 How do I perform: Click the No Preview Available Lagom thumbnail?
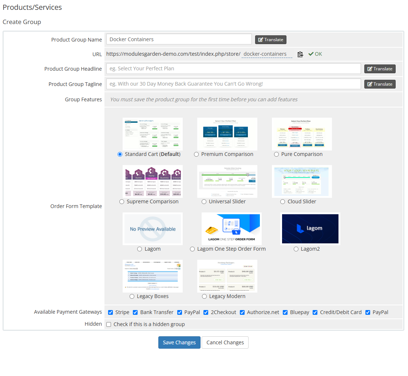[153, 229]
